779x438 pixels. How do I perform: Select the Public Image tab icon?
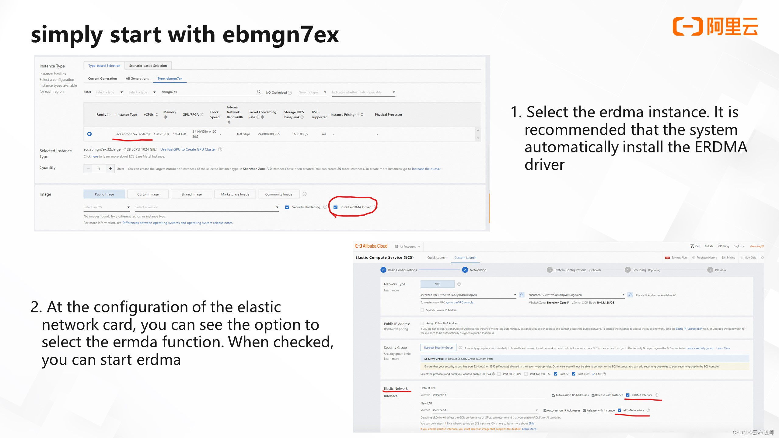click(104, 194)
